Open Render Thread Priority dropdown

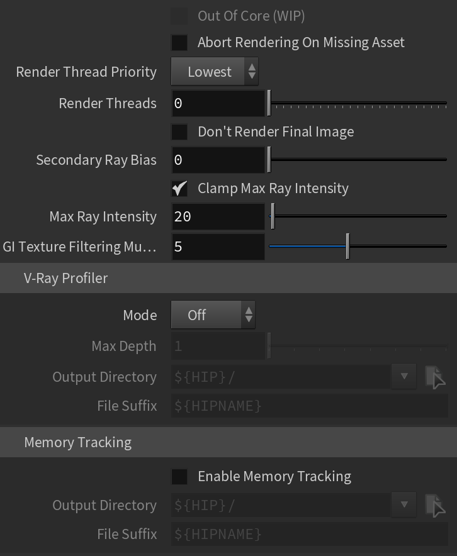pyautogui.click(x=215, y=72)
